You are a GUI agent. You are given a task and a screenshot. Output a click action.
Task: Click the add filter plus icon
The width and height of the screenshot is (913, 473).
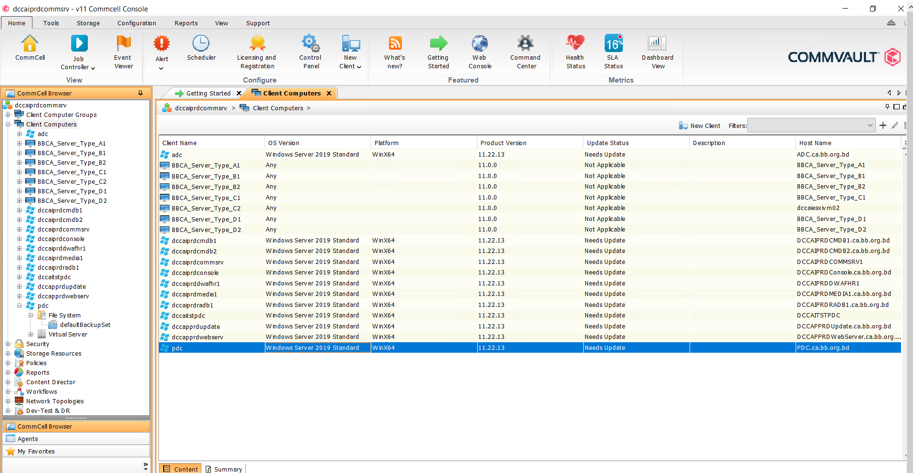point(883,126)
